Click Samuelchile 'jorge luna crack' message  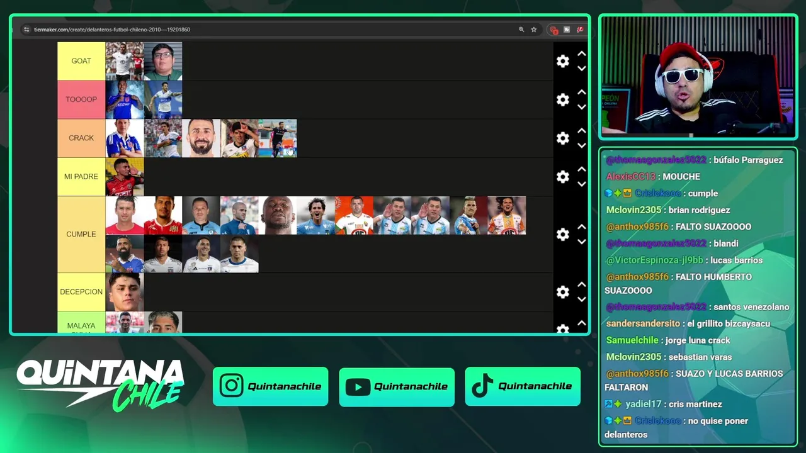(668, 340)
